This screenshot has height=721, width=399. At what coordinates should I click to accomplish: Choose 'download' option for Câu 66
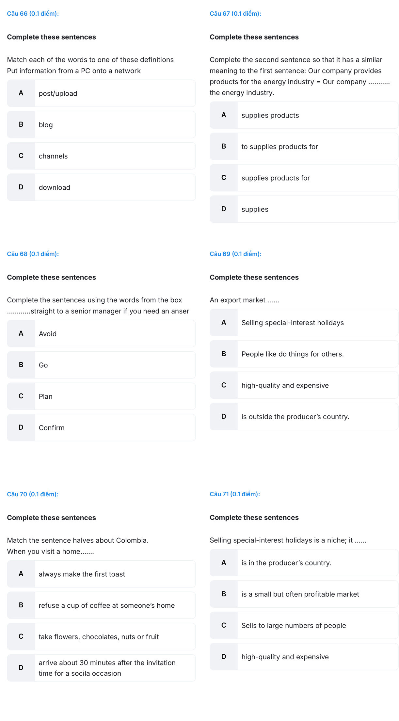pyautogui.click(x=101, y=187)
